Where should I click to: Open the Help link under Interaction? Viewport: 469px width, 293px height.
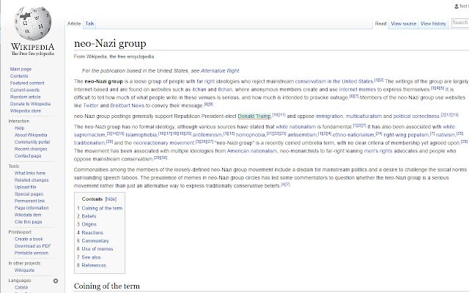pos(20,128)
